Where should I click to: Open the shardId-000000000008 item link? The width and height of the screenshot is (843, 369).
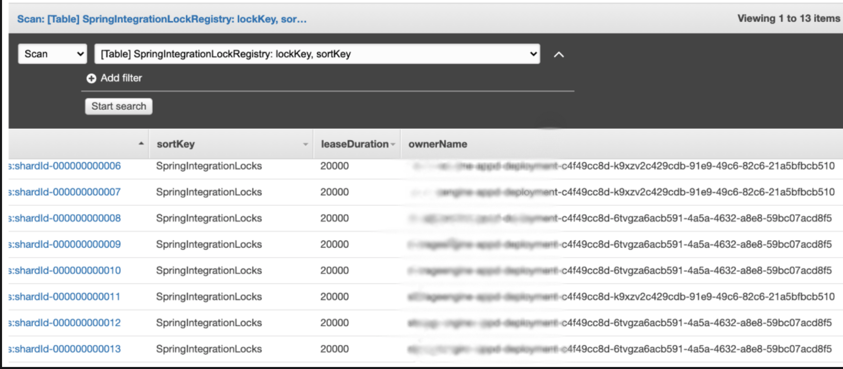tap(65, 218)
